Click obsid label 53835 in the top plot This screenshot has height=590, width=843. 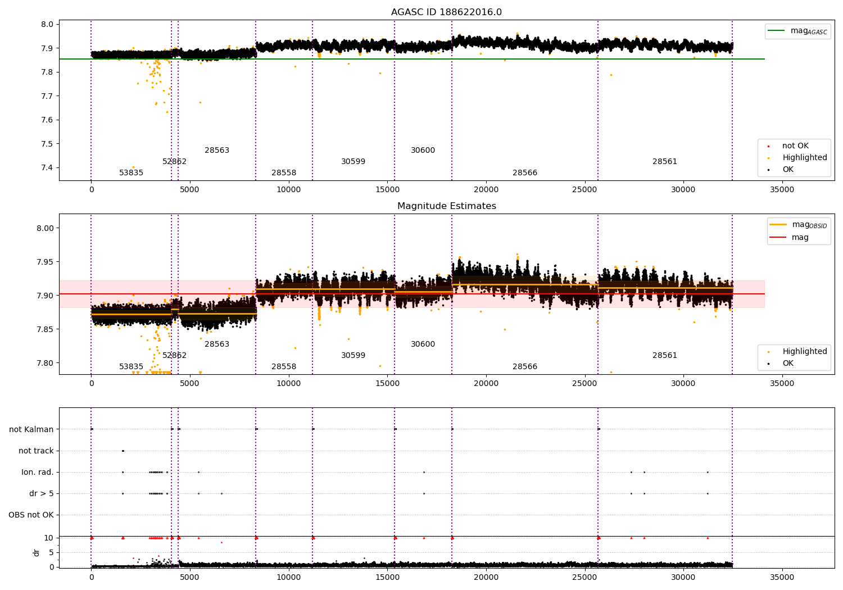(131, 173)
